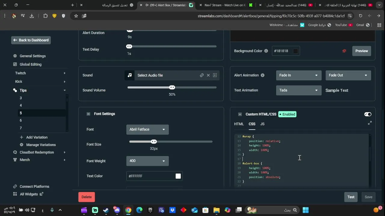The image size is (385, 216).
Task: Expand the Merch section arrow
Action: pos(64,160)
